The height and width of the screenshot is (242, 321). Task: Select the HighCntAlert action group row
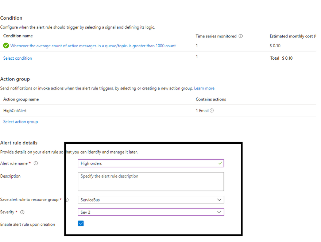tap(15, 111)
